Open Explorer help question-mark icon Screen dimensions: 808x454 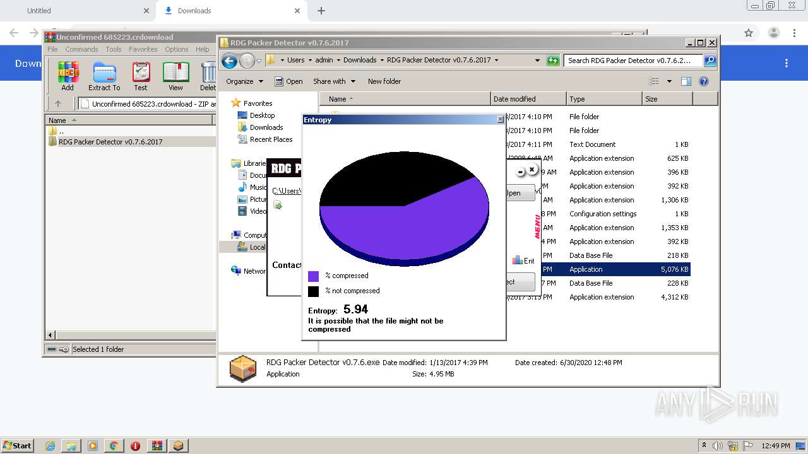[704, 81]
